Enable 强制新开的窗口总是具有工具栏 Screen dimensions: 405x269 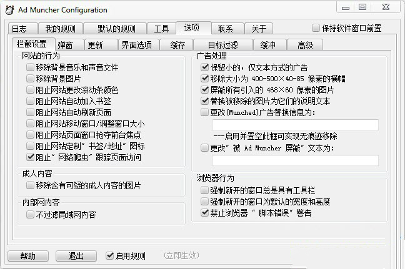tap(204, 190)
